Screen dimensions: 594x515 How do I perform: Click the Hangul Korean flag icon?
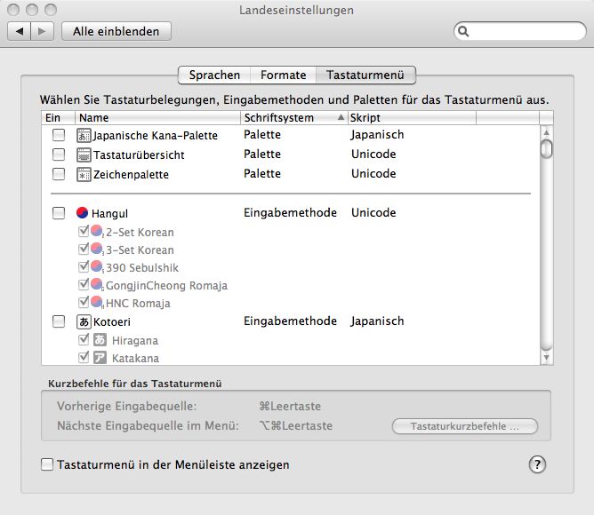83,213
